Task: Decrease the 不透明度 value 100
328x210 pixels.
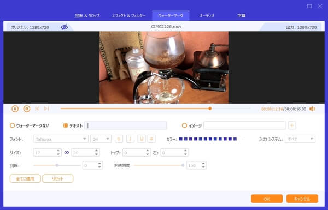Action: click(203, 167)
